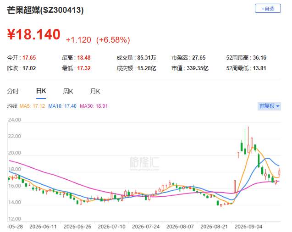The height and width of the screenshot is (232, 292).
Task: Click the price change +1.120
Action: (x=78, y=40)
